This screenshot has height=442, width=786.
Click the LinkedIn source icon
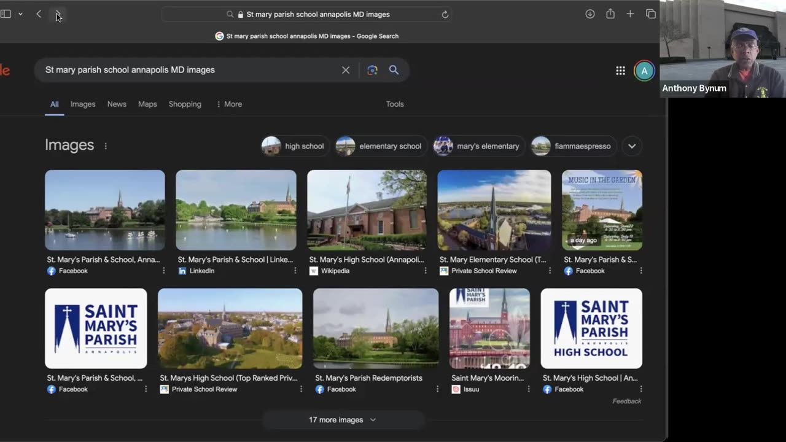[182, 271]
